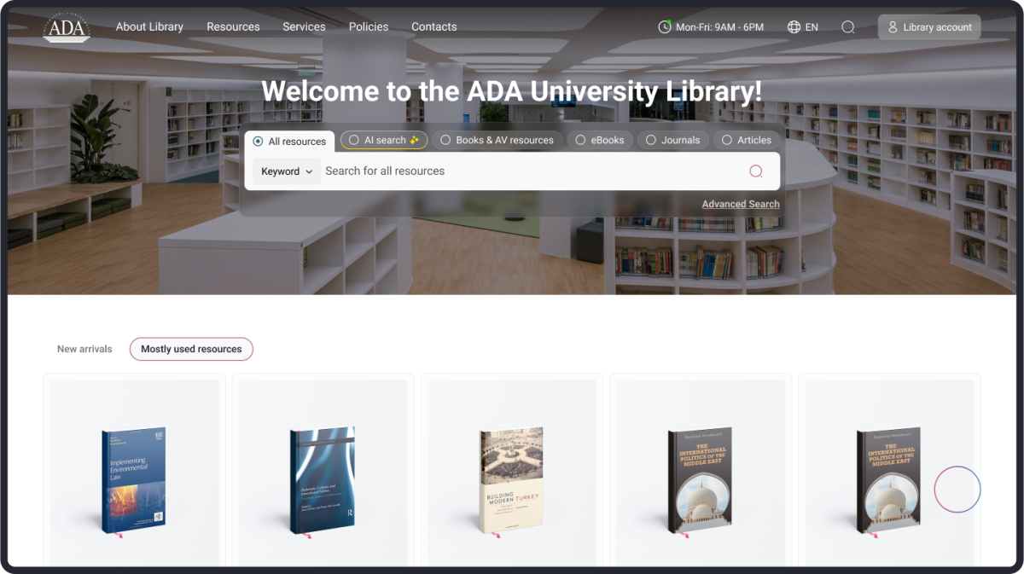Click the sparkle icon on AI search
This screenshot has width=1024, height=574.
point(414,140)
